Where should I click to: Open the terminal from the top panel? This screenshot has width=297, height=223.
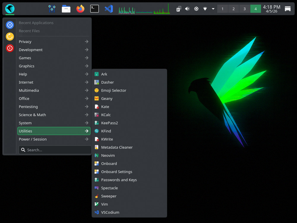pos(94,9)
